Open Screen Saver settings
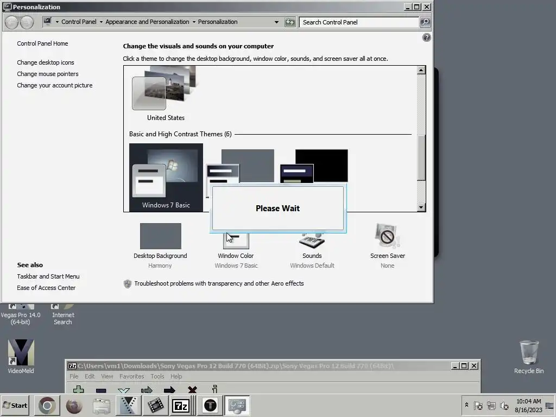 coord(387,245)
